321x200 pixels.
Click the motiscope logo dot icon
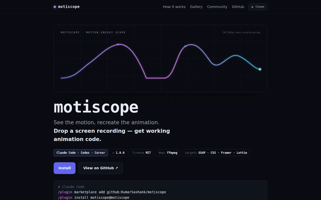55,7
